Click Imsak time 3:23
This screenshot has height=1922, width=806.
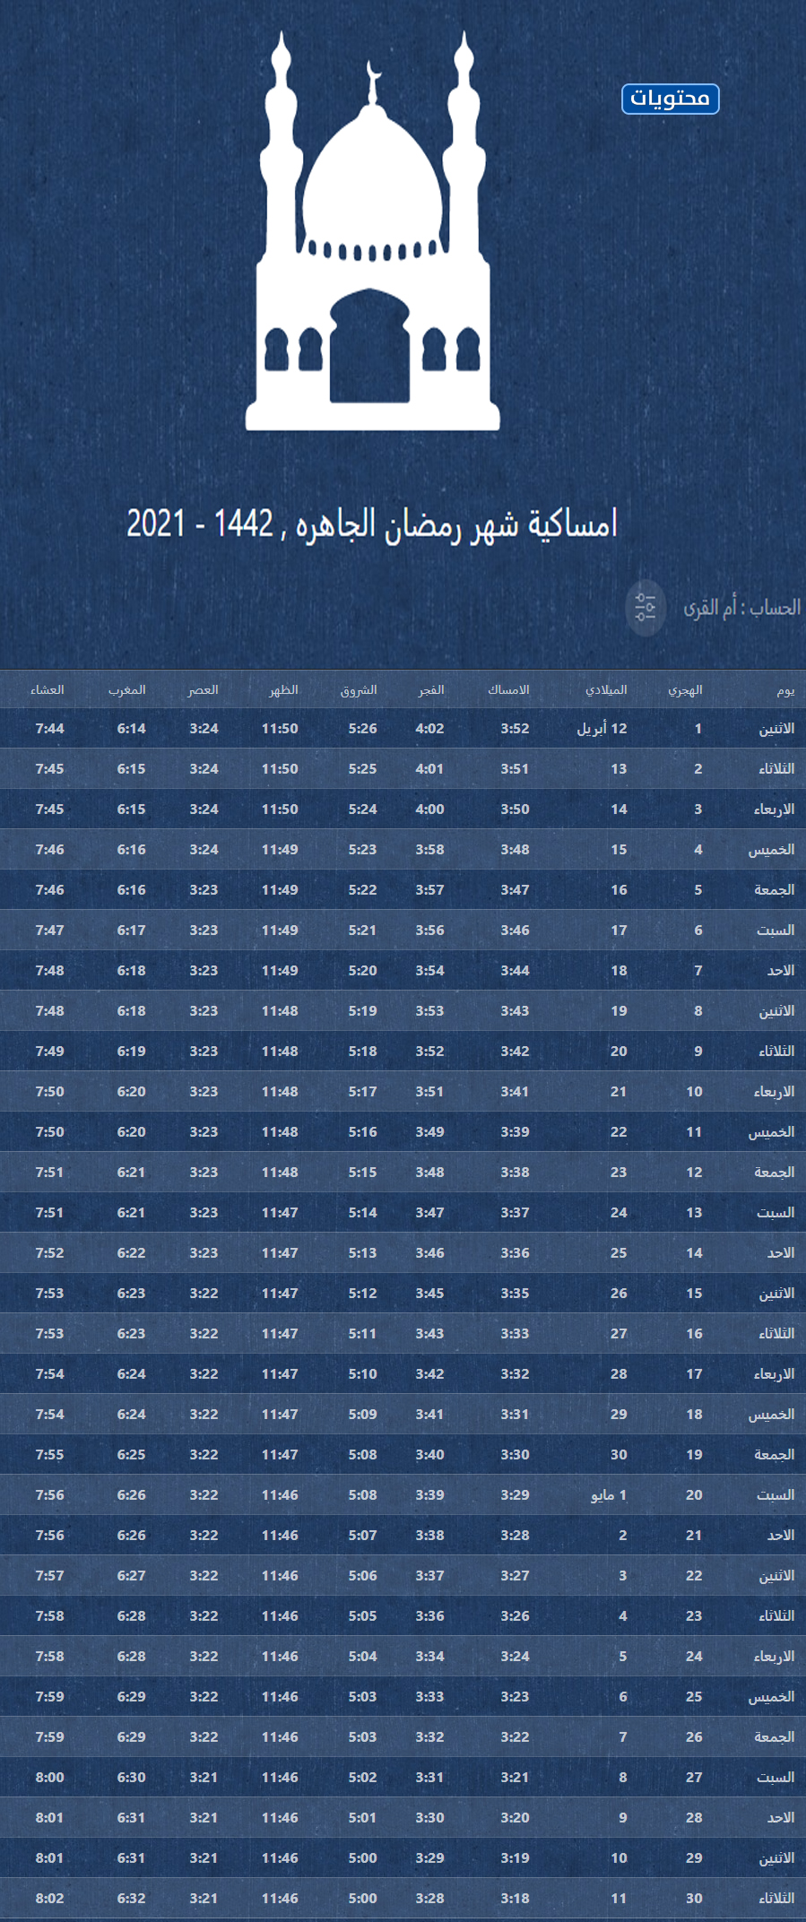click(515, 1697)
